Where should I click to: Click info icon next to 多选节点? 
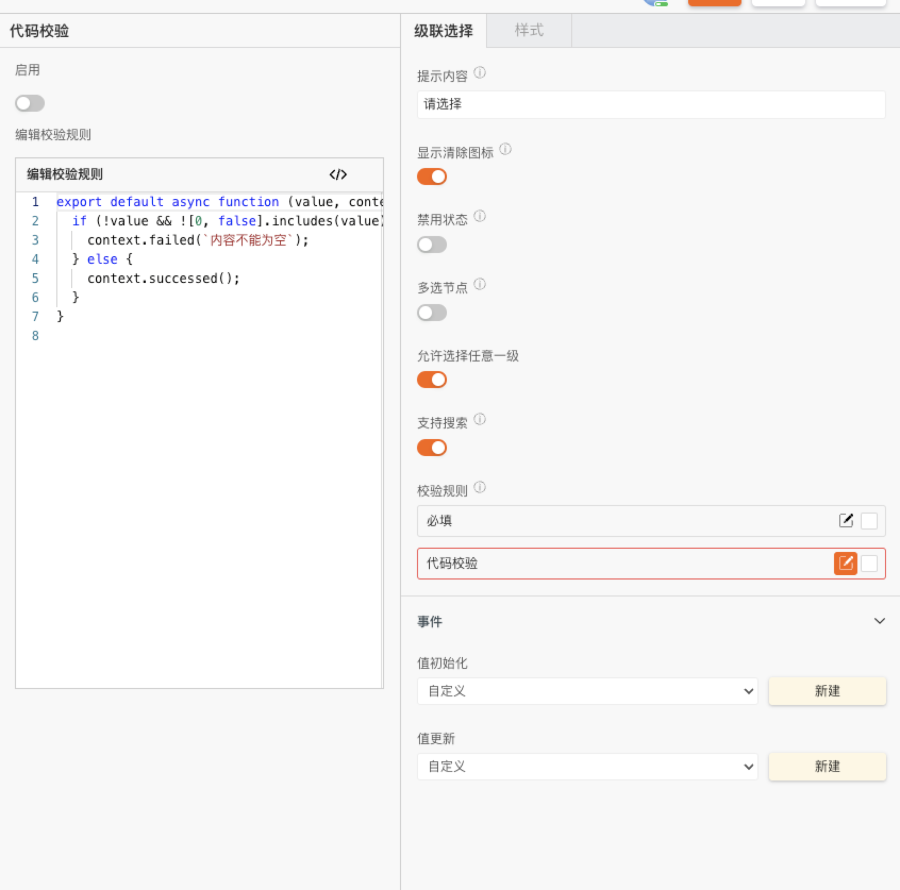480,284
